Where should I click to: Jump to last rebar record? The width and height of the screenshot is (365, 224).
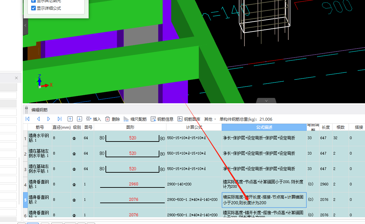tap(60, 119)
